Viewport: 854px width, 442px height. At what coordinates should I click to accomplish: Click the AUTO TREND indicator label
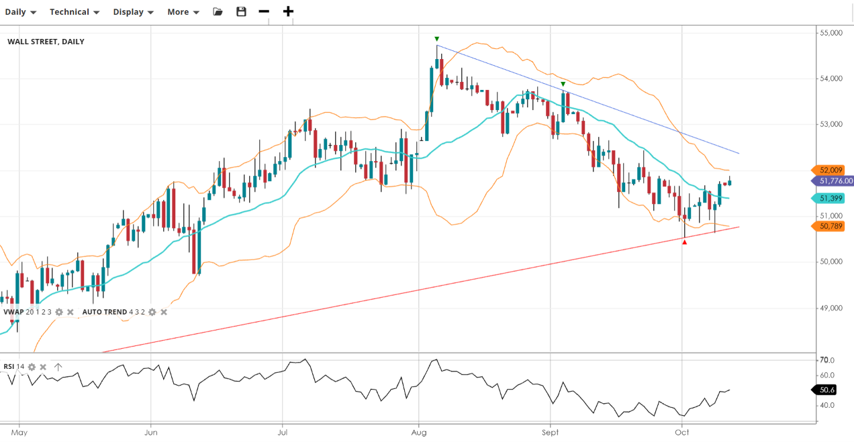click(105, 312)
